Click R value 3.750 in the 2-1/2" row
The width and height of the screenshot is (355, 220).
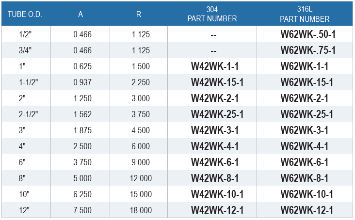pyautogui.click(x=141, y=114)
